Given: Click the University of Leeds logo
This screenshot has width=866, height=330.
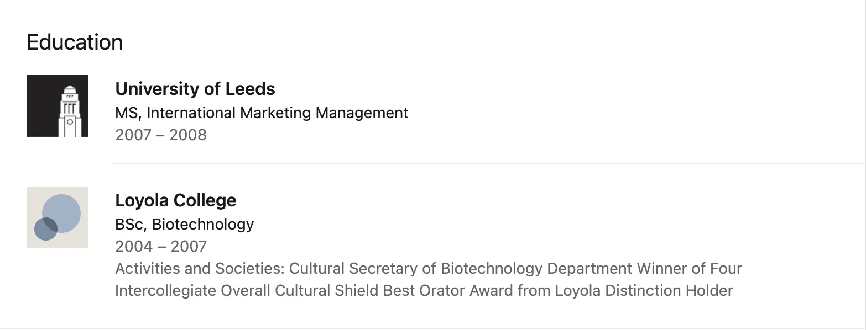Looking at the screenshot, I should [58, 106].
